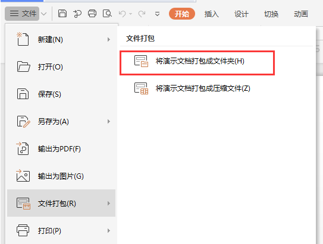Click the Output as PDF toolbar icon
This screenshot has height=244, width=323.
click(77, 14)
